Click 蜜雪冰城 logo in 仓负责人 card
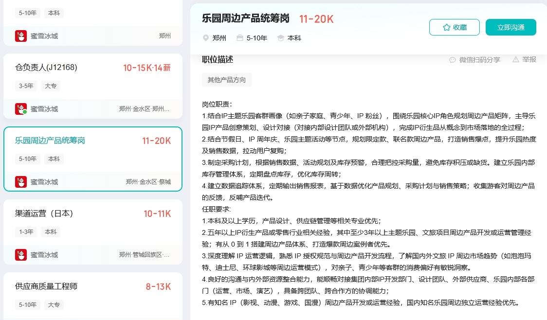Viewport: 547px width, 320px height. point(21,109)
